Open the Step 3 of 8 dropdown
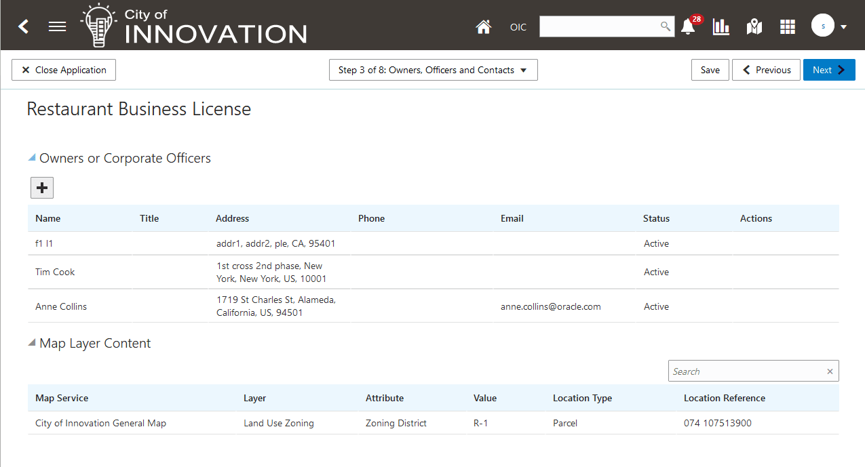This screenshot has height=467, width=865. 434,70
